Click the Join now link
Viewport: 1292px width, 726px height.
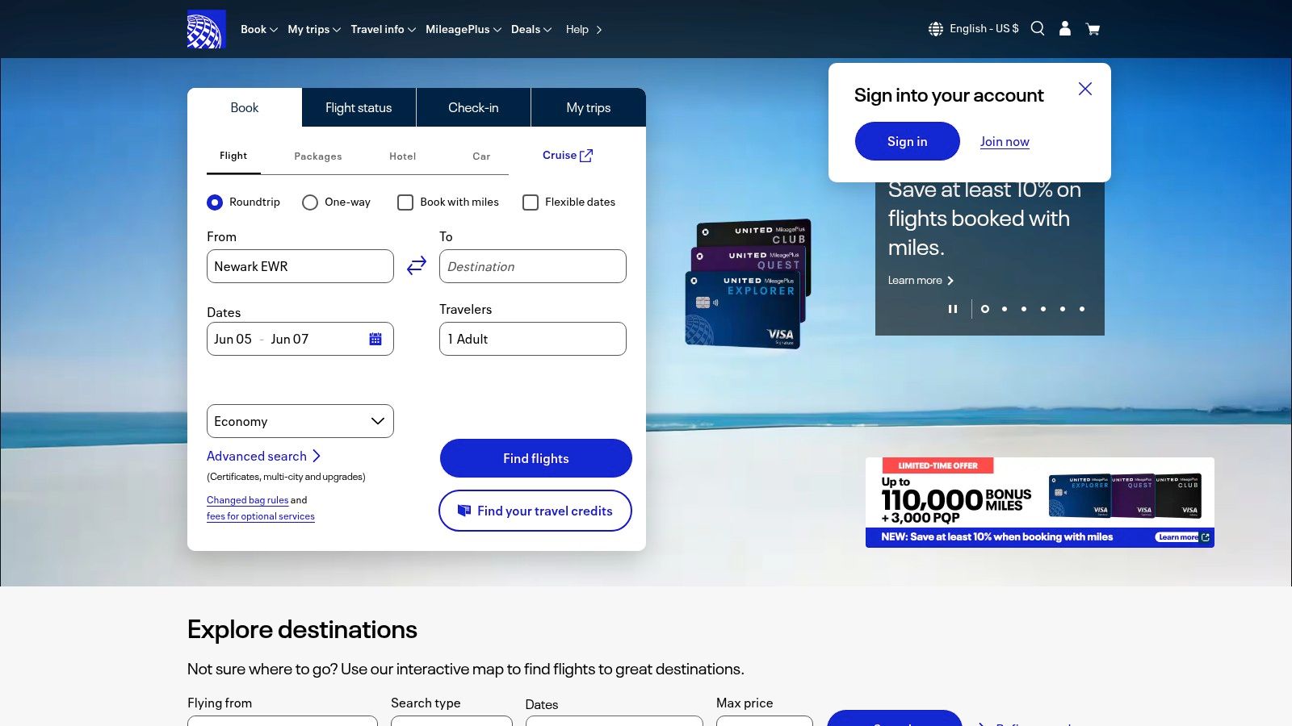[x=1004, y=141]
